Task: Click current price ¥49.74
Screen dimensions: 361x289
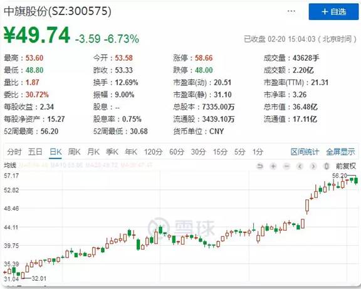Action: tap(37, 35)
